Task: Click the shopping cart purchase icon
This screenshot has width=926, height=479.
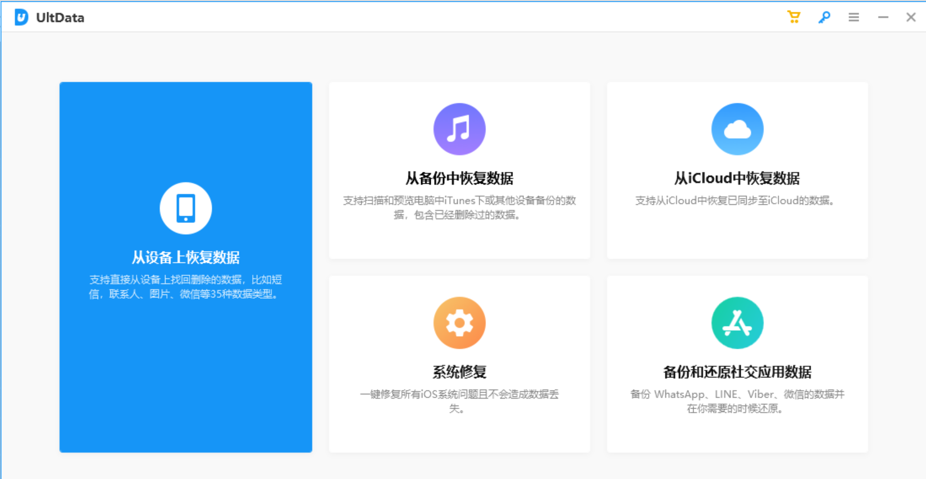Action: click(793, 17)
